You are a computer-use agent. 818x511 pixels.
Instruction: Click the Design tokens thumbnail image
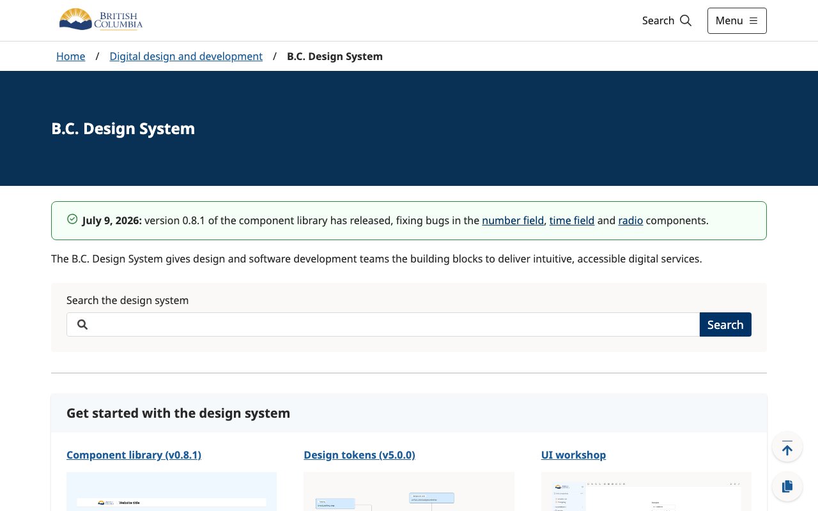[409, 492]
